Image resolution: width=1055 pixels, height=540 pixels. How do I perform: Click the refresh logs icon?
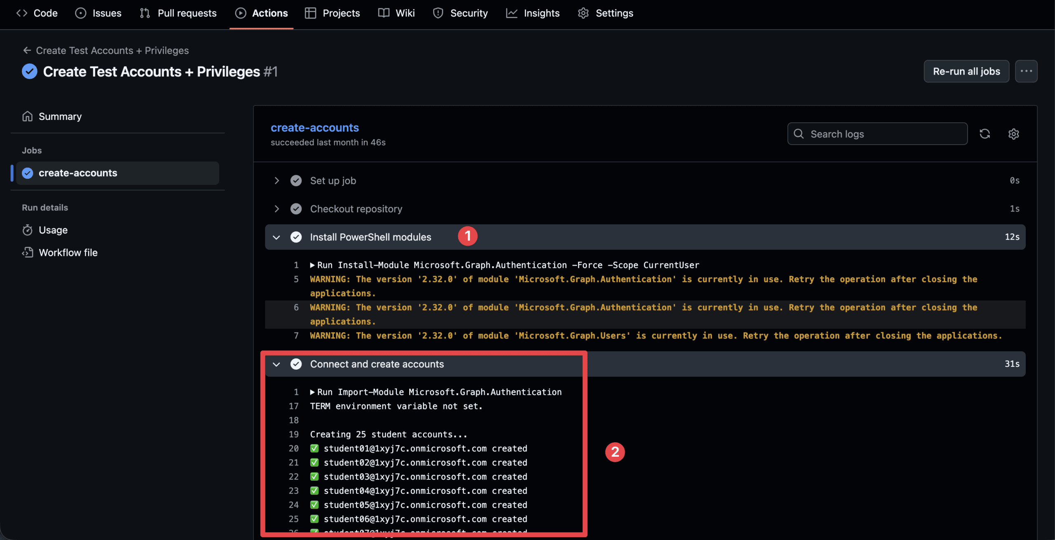tap(985, 134)
